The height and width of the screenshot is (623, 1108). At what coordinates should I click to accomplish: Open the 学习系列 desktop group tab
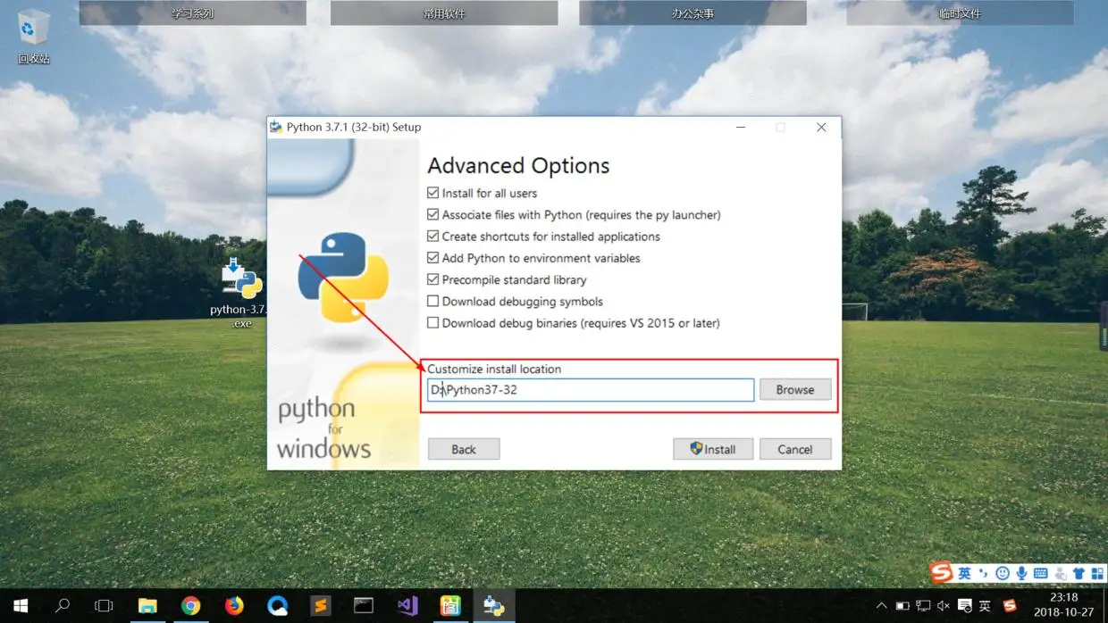[x=193, y=13]
